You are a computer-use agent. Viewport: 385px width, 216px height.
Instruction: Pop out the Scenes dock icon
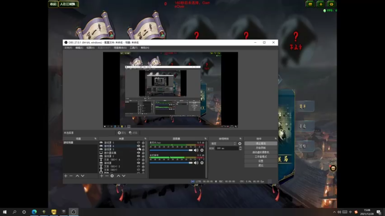(x=95, y=139)
